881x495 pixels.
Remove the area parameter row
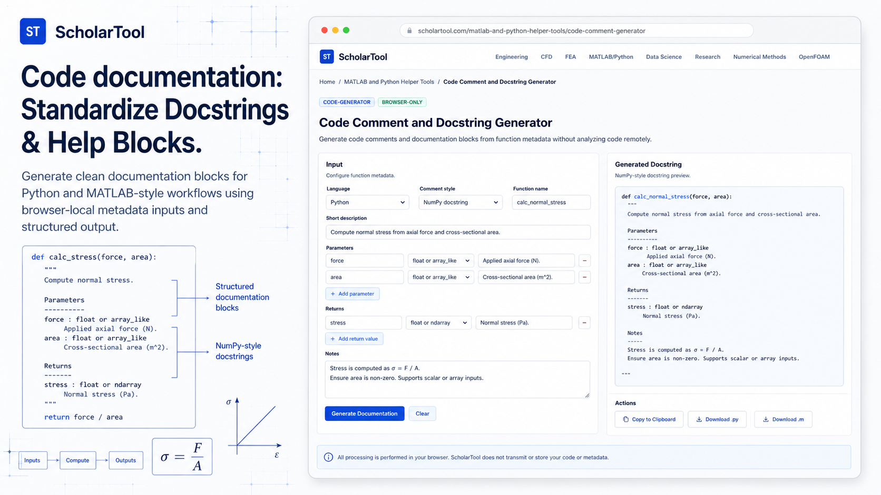584,277
